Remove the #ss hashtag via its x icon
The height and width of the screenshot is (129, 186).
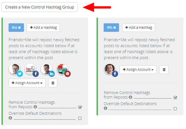point(20,28)
